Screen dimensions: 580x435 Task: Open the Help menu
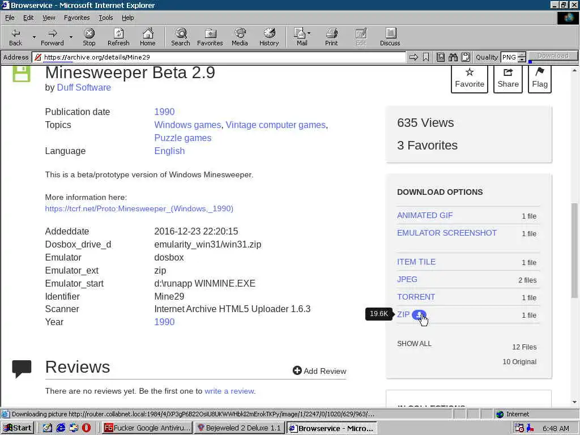click(128, 18)
